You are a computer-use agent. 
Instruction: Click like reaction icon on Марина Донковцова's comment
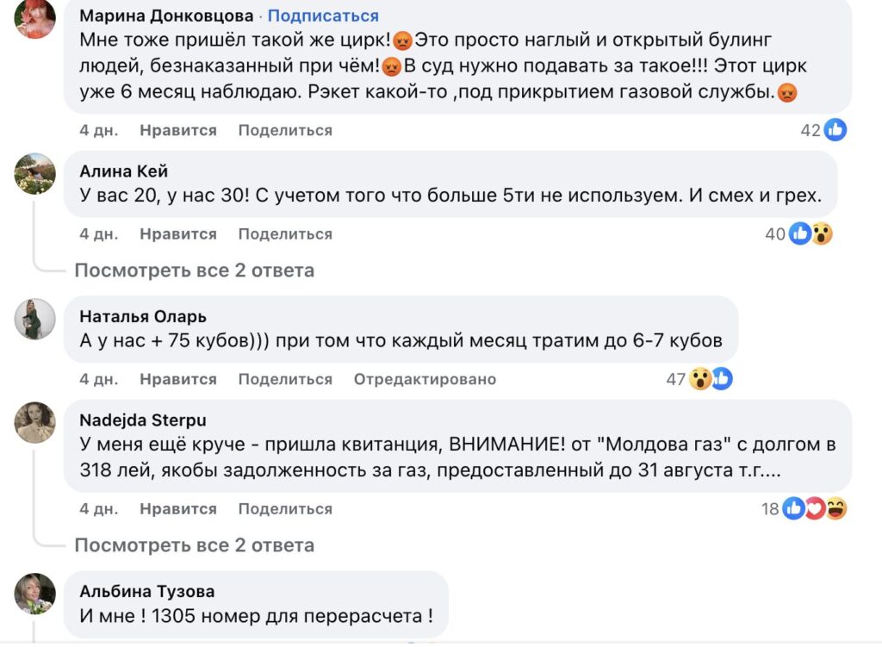(x=835, y=130)
